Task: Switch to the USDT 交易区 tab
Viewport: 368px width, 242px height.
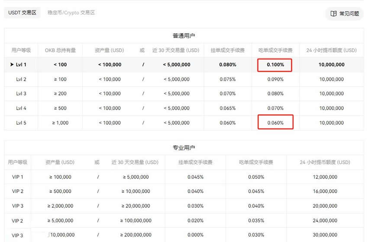Action: coord(23,13)
